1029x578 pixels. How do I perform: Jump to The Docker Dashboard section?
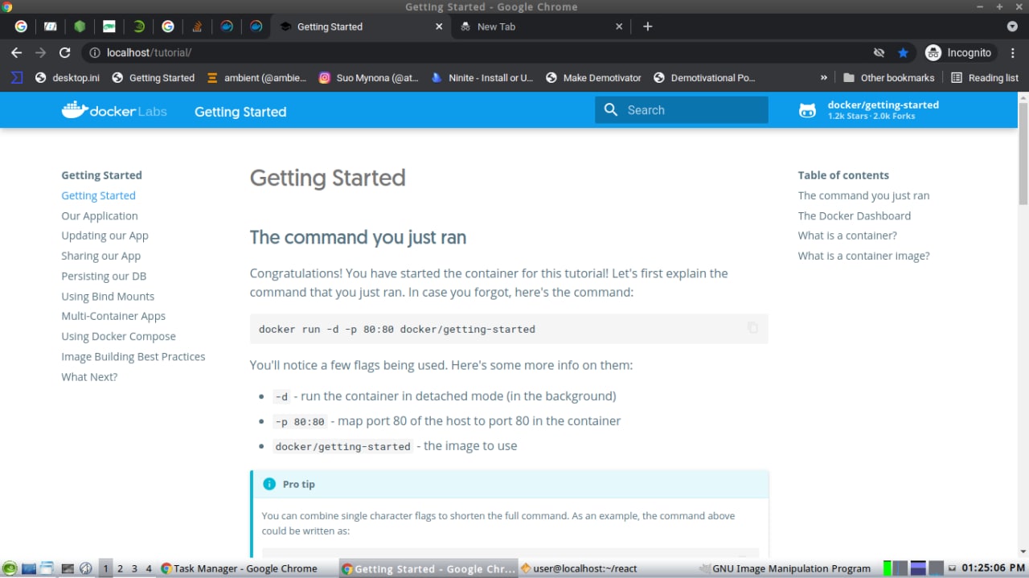pos(854,215)
